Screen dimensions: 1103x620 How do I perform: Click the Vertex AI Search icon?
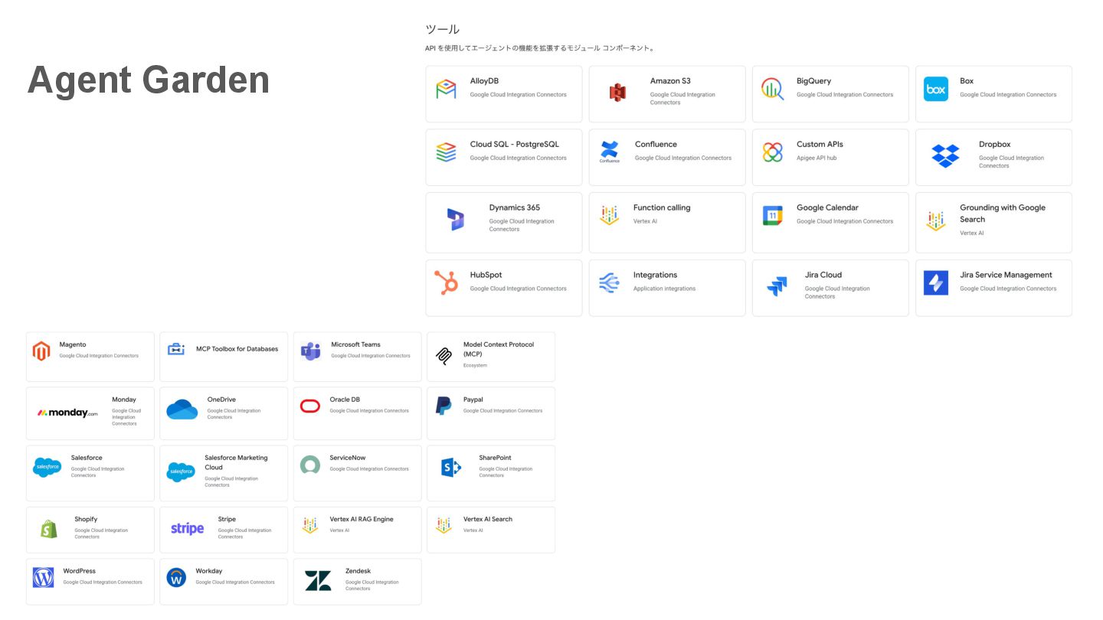(443, 525)
